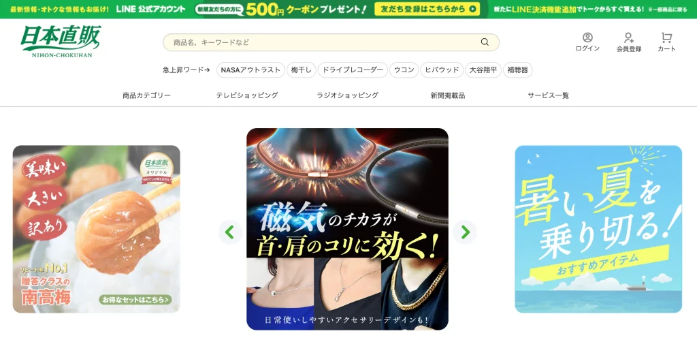Open the 暑い夏を乗り切る summer items banner
The width and height of the screenshot is (697, 342).
(x=598, y=229)
